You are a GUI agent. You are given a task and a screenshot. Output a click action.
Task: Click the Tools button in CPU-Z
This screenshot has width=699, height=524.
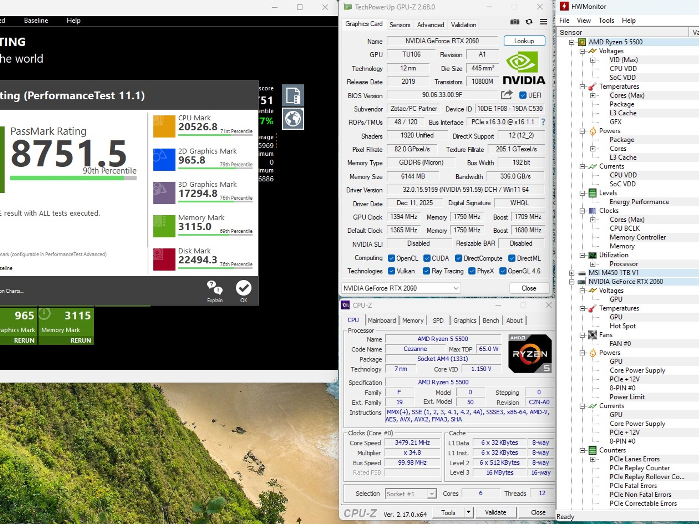coord(448,512)
